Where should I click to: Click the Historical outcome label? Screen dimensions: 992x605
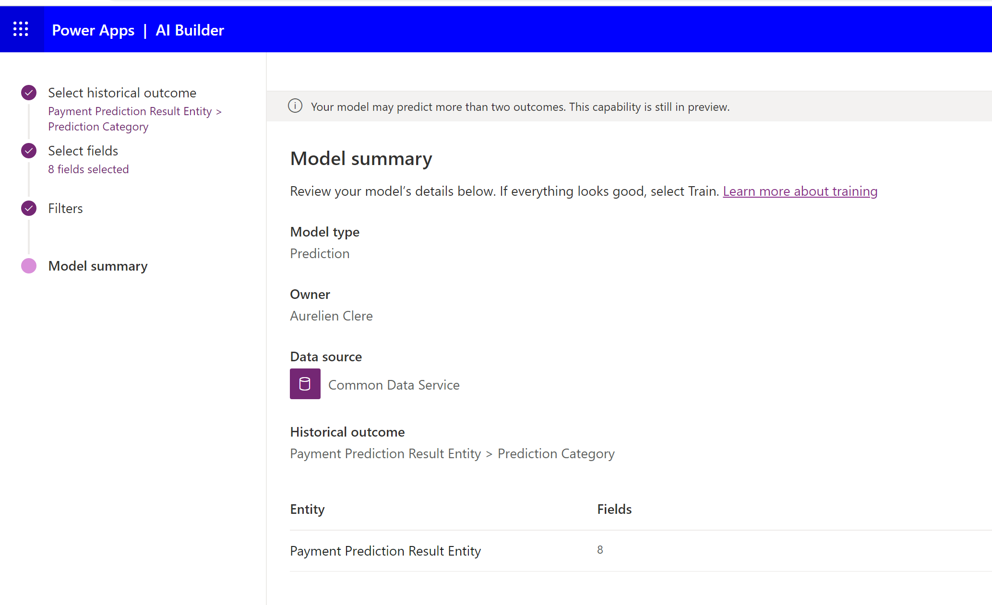(x=347, y=432)
